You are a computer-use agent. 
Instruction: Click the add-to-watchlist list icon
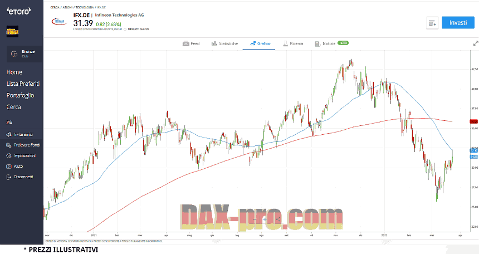coord(432,23)
